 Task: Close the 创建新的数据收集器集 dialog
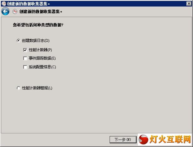[x=189, y=4]
